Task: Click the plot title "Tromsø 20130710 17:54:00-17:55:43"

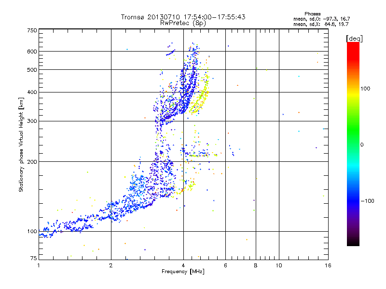Action: pos(183,17)
